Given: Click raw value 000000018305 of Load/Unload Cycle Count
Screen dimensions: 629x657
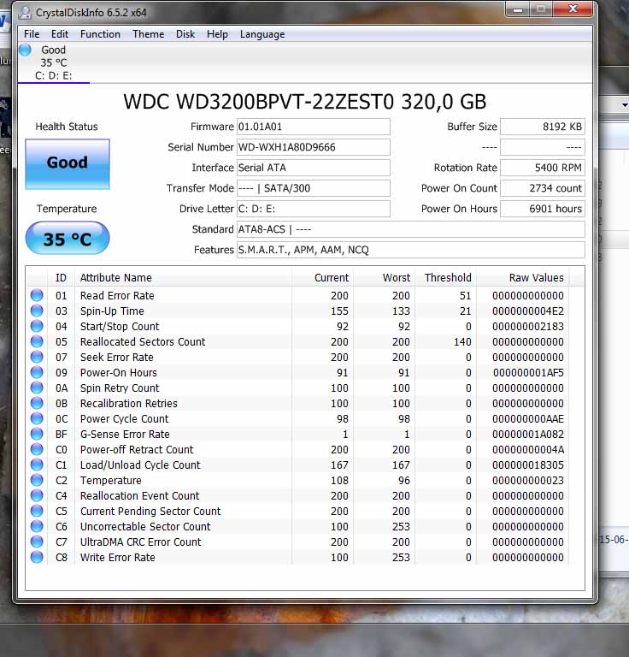Looking at the screenshot, I should (527, 465).
